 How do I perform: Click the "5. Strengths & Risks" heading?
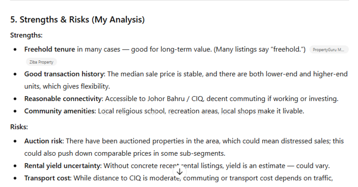pyautogui.click(x=77, y=20)
